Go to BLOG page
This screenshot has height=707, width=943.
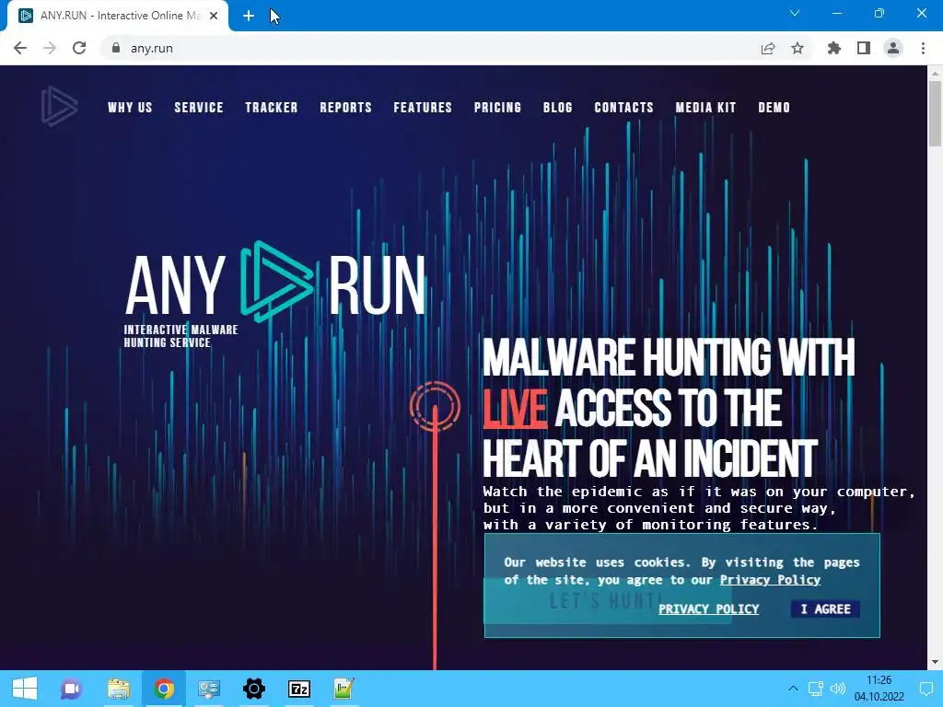[x=557, y=107]
